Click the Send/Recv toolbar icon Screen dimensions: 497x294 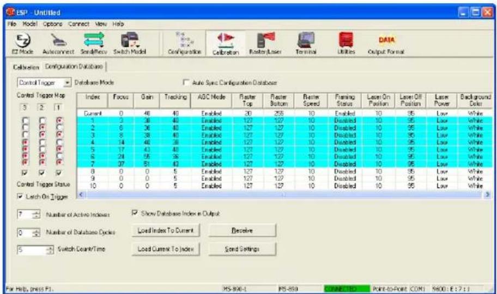[94, 44]
